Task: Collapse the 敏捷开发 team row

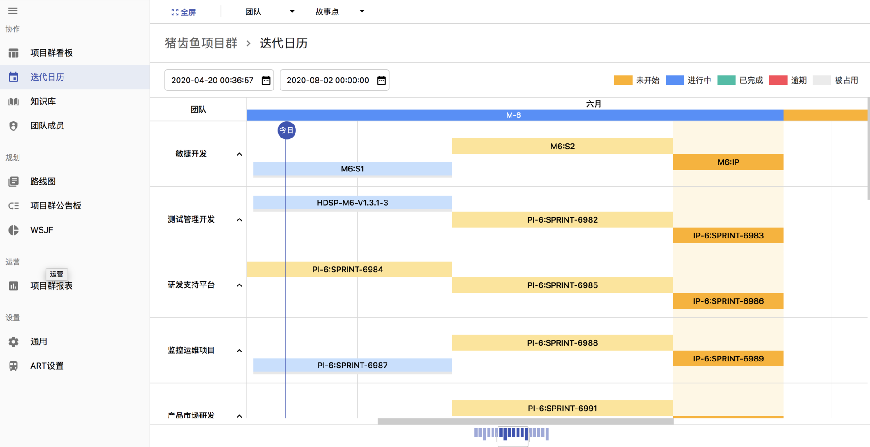Action: pos(239,154)
